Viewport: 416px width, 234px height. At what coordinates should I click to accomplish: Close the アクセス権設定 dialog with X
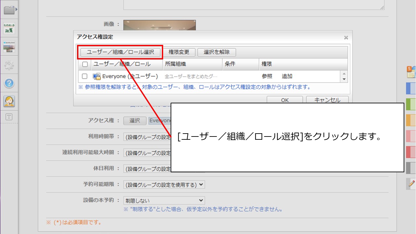pos(346,38)
